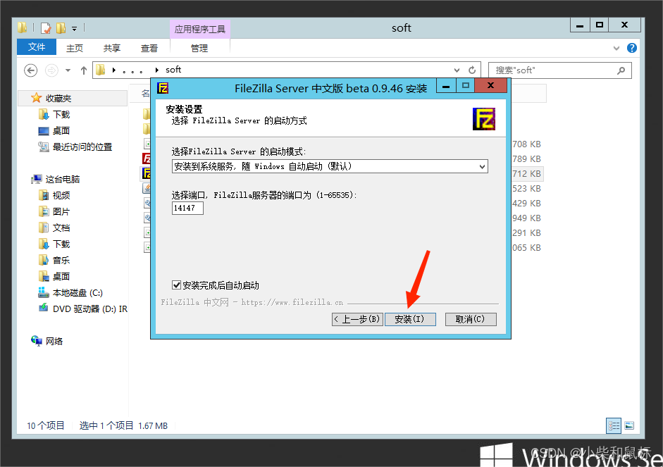Viewport: 663px width, 467px height.
Task: Open 本地磁盘 (C:) in the sidebar
Action: coord(78,292)
